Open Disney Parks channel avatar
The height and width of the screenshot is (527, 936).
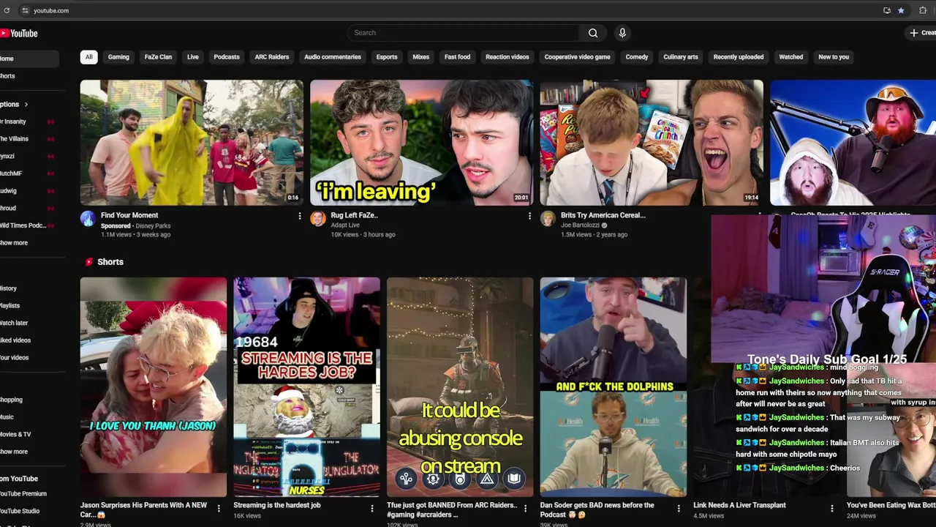pos(88,218)
